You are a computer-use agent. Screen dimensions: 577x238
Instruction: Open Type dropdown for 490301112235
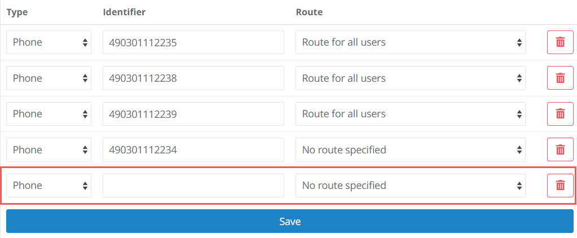click(49, 42)
